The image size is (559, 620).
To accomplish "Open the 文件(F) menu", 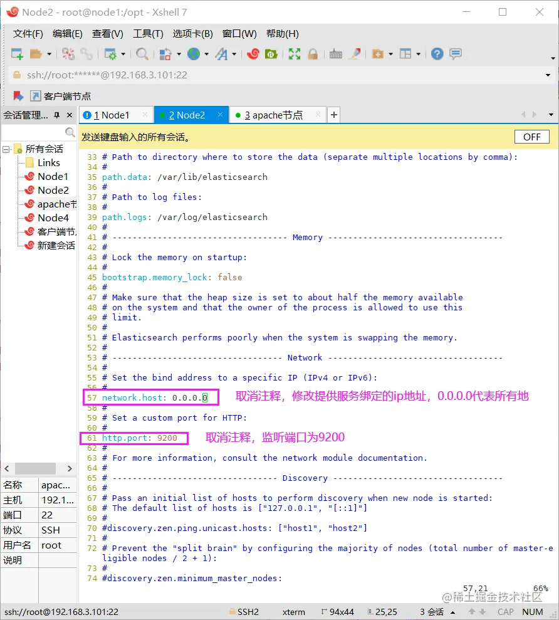I will coord(28,34).
